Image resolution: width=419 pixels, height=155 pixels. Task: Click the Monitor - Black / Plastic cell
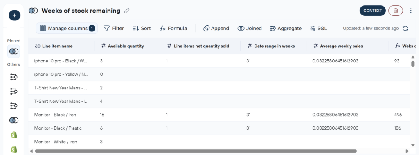(58, 128)
